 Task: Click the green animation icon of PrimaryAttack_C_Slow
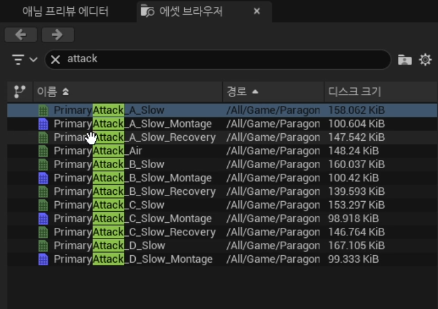tap(43, 205)
